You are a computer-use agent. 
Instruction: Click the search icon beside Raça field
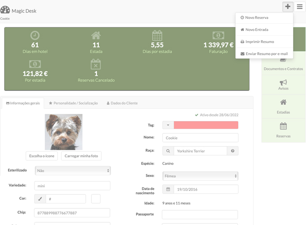168,151
